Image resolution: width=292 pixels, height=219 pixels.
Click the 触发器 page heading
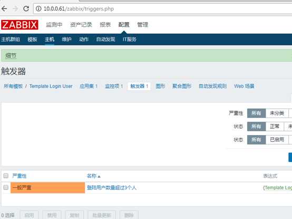[13, 71]
